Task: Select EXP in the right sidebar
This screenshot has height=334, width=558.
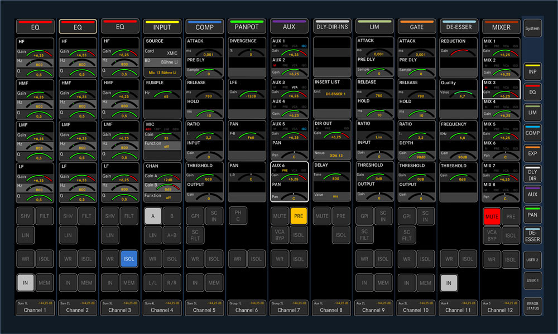Action: pos(532,153)
